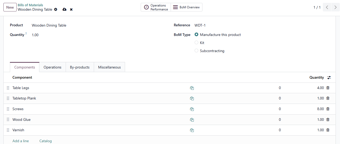Open the optional columns adjuster dropdown

329,78
